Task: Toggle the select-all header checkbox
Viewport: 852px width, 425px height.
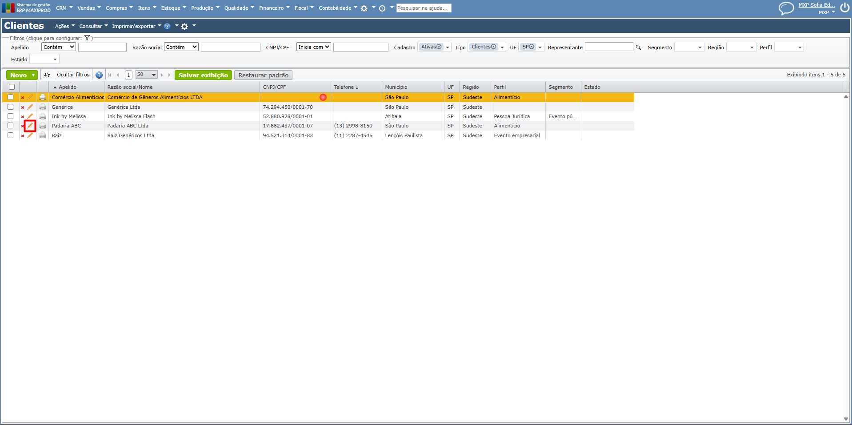Action: coord(12,87)
